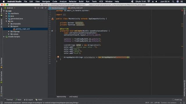Collapse the res folder
This screenshot has width=186, height=104.
coord(6,21)
